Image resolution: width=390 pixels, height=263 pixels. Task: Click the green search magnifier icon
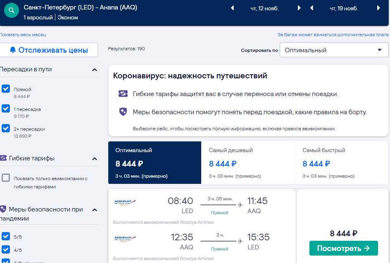[x=12, y=10]
